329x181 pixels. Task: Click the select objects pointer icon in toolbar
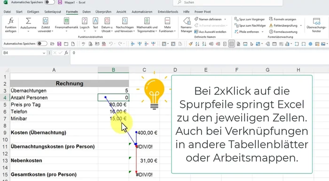pos(251,44)
